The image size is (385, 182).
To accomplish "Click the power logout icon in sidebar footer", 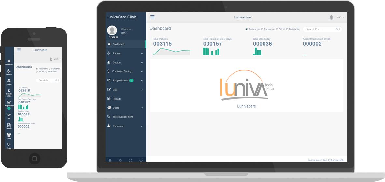I will [141, 160].
